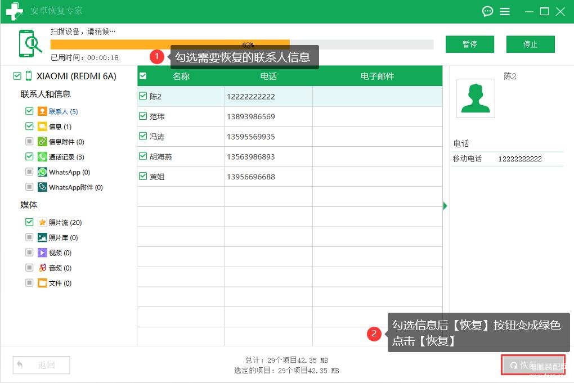Image resolution: width=574 pixels, height=383 pixels.
Task: Uncheck the contact 范玮 checkbox
Action: click(x=143, y=116)
